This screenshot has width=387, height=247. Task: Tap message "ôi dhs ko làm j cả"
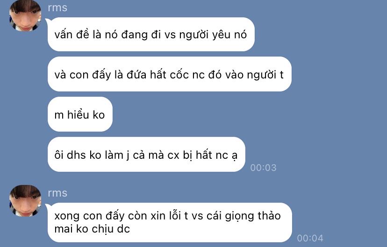(146, 154)
